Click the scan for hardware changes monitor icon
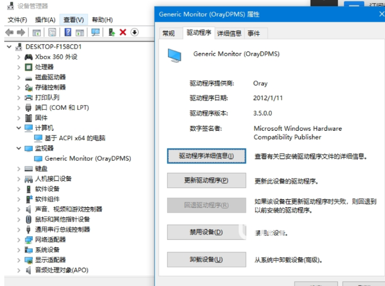The image size is (385, 286). pyautogui.click(x=96, y=33)
